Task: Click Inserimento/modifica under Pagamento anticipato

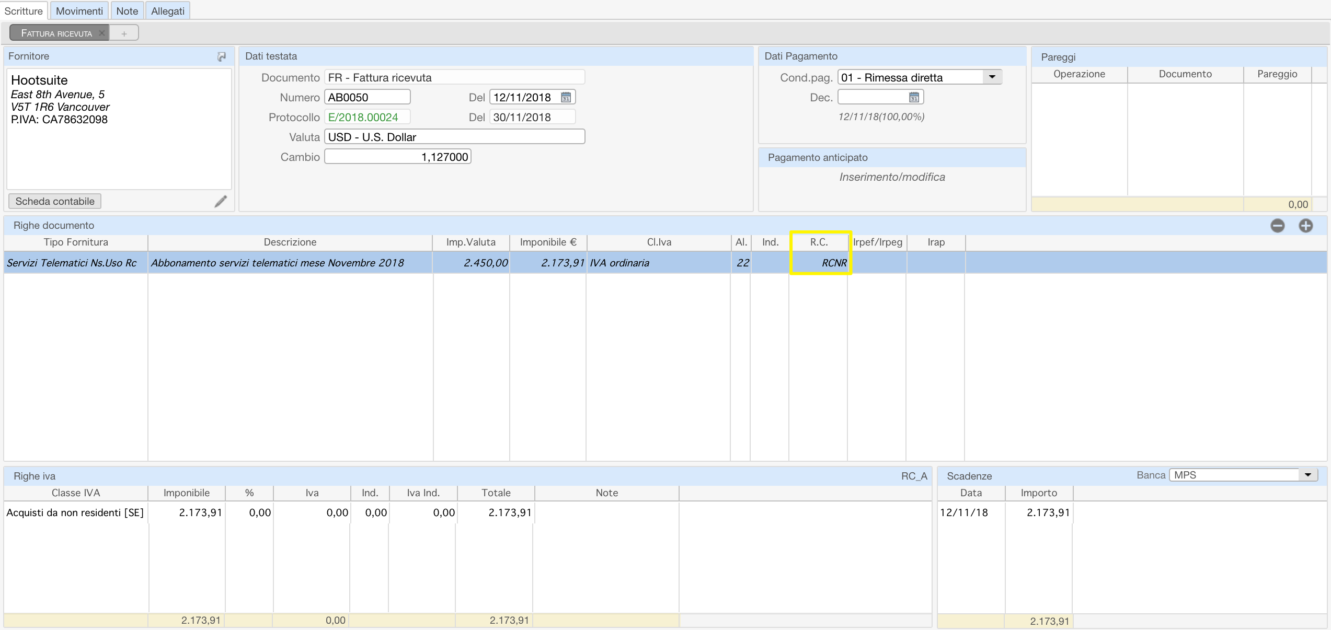Action: coord(892,177)
